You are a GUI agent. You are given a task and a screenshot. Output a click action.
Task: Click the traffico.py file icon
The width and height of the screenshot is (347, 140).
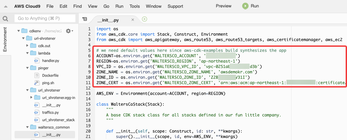[37, 112]
